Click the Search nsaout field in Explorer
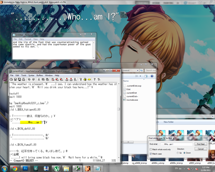215x172 pixels. tap(150, 70)
